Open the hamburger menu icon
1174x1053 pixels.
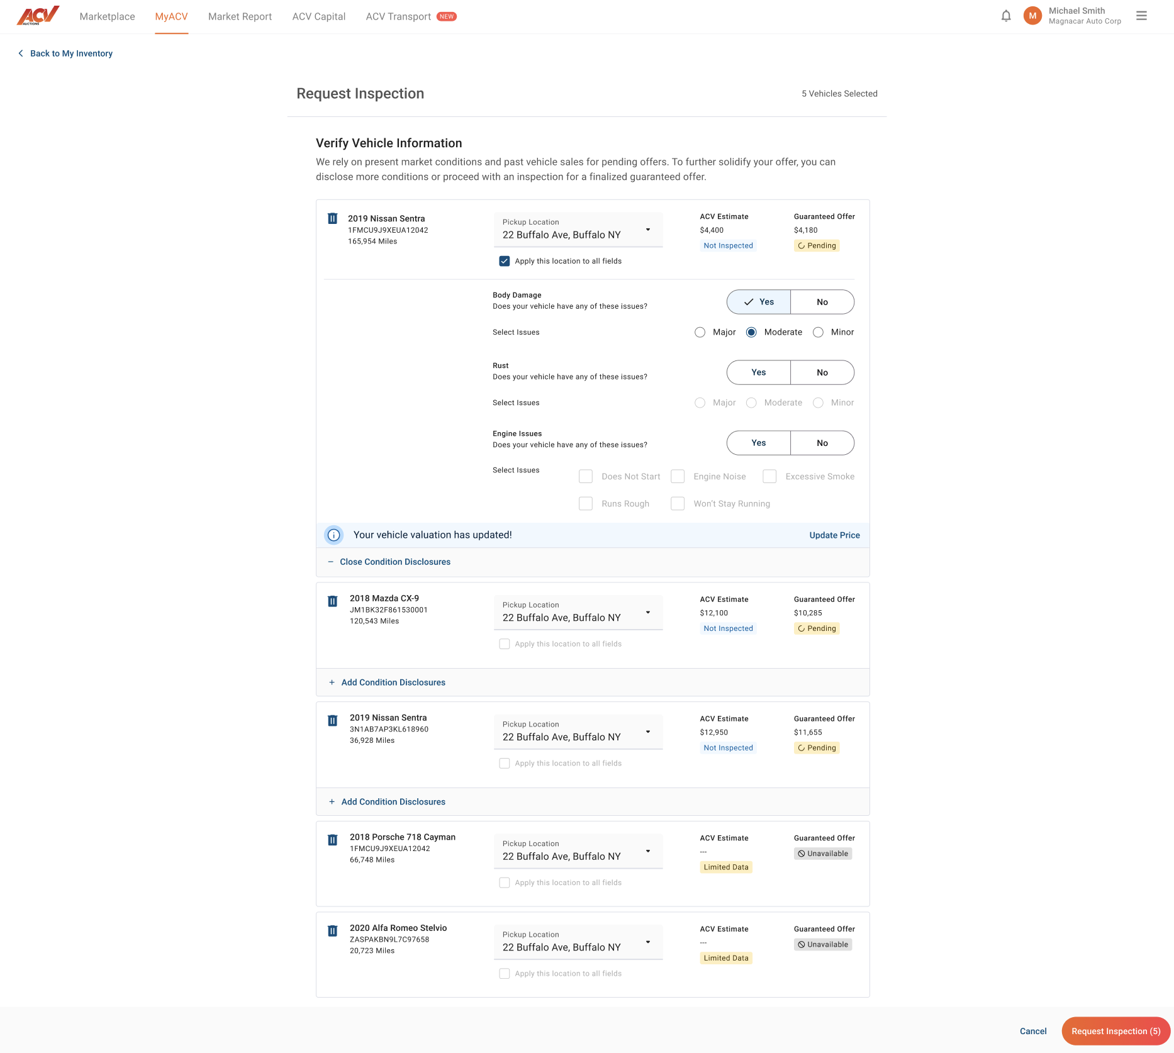coord(1141,16)
